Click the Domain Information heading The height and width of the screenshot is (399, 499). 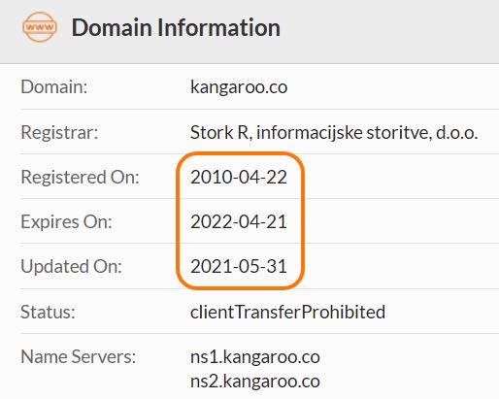(176, 27)
